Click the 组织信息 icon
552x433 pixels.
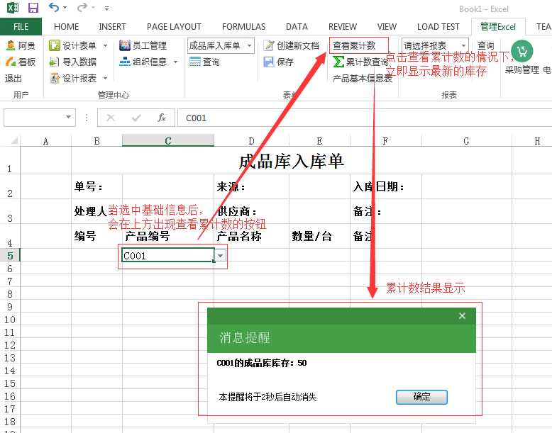125,62
